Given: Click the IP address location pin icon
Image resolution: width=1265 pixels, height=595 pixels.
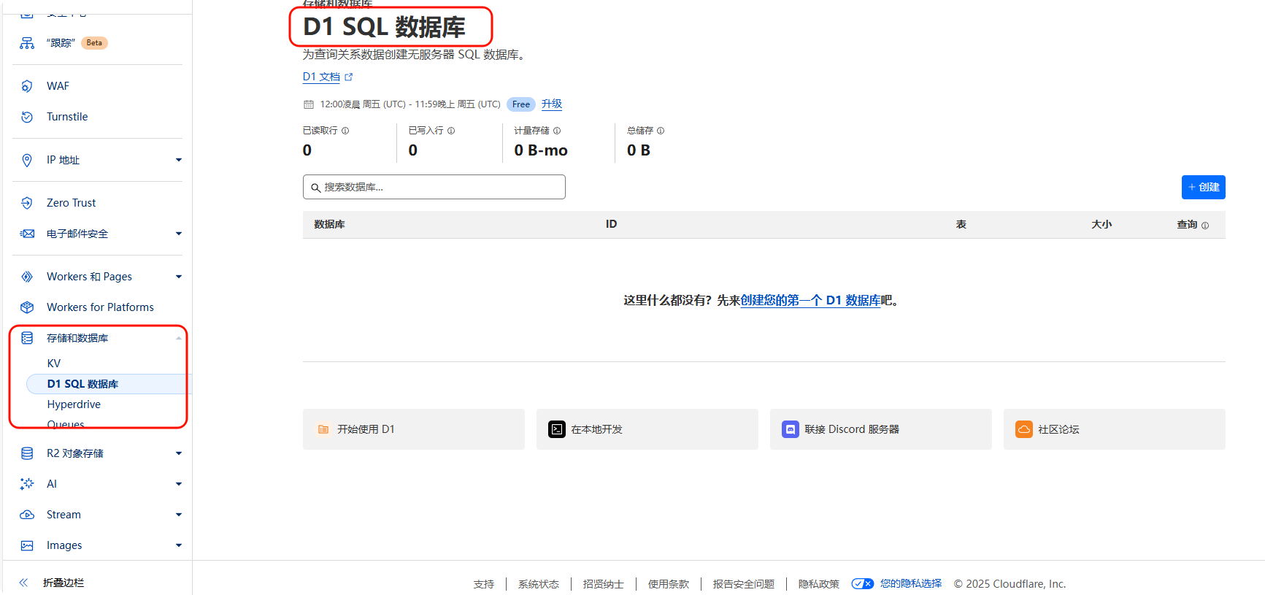Looking at the screenshot, I should pos(27,160).
